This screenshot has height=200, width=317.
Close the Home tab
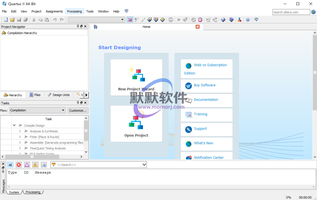(198, 27)
